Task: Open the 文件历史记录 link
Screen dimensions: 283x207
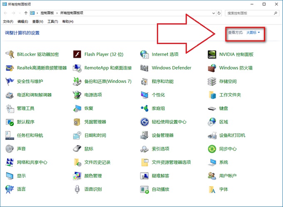Action: [97, 162]
